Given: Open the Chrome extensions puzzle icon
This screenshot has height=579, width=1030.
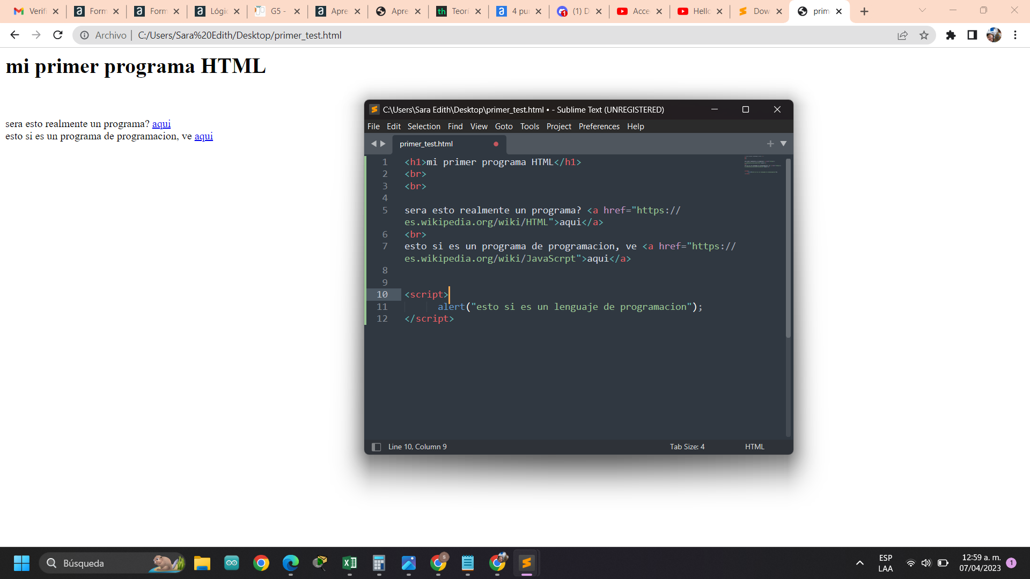Looking at the screenshot, I should [x=951, y=35].
